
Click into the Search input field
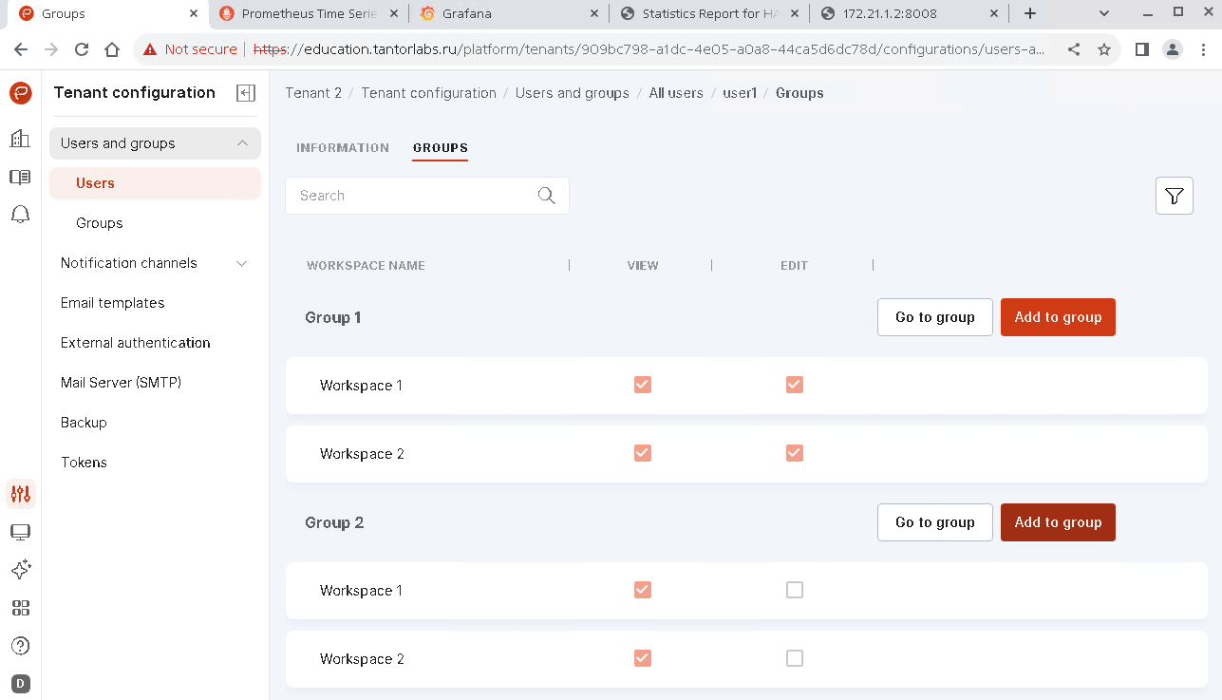413,196
